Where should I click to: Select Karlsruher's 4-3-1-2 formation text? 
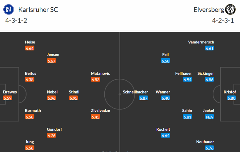coord(18,21)
